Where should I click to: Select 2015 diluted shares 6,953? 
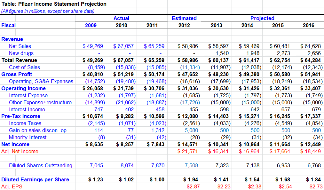pyautogui.click(x=283, y=165)
